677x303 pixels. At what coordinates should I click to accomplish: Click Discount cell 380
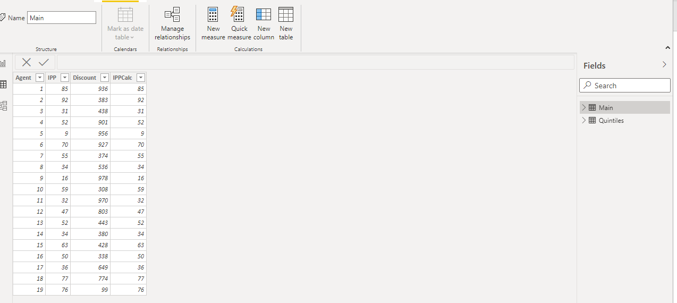(x=90, y=234)
